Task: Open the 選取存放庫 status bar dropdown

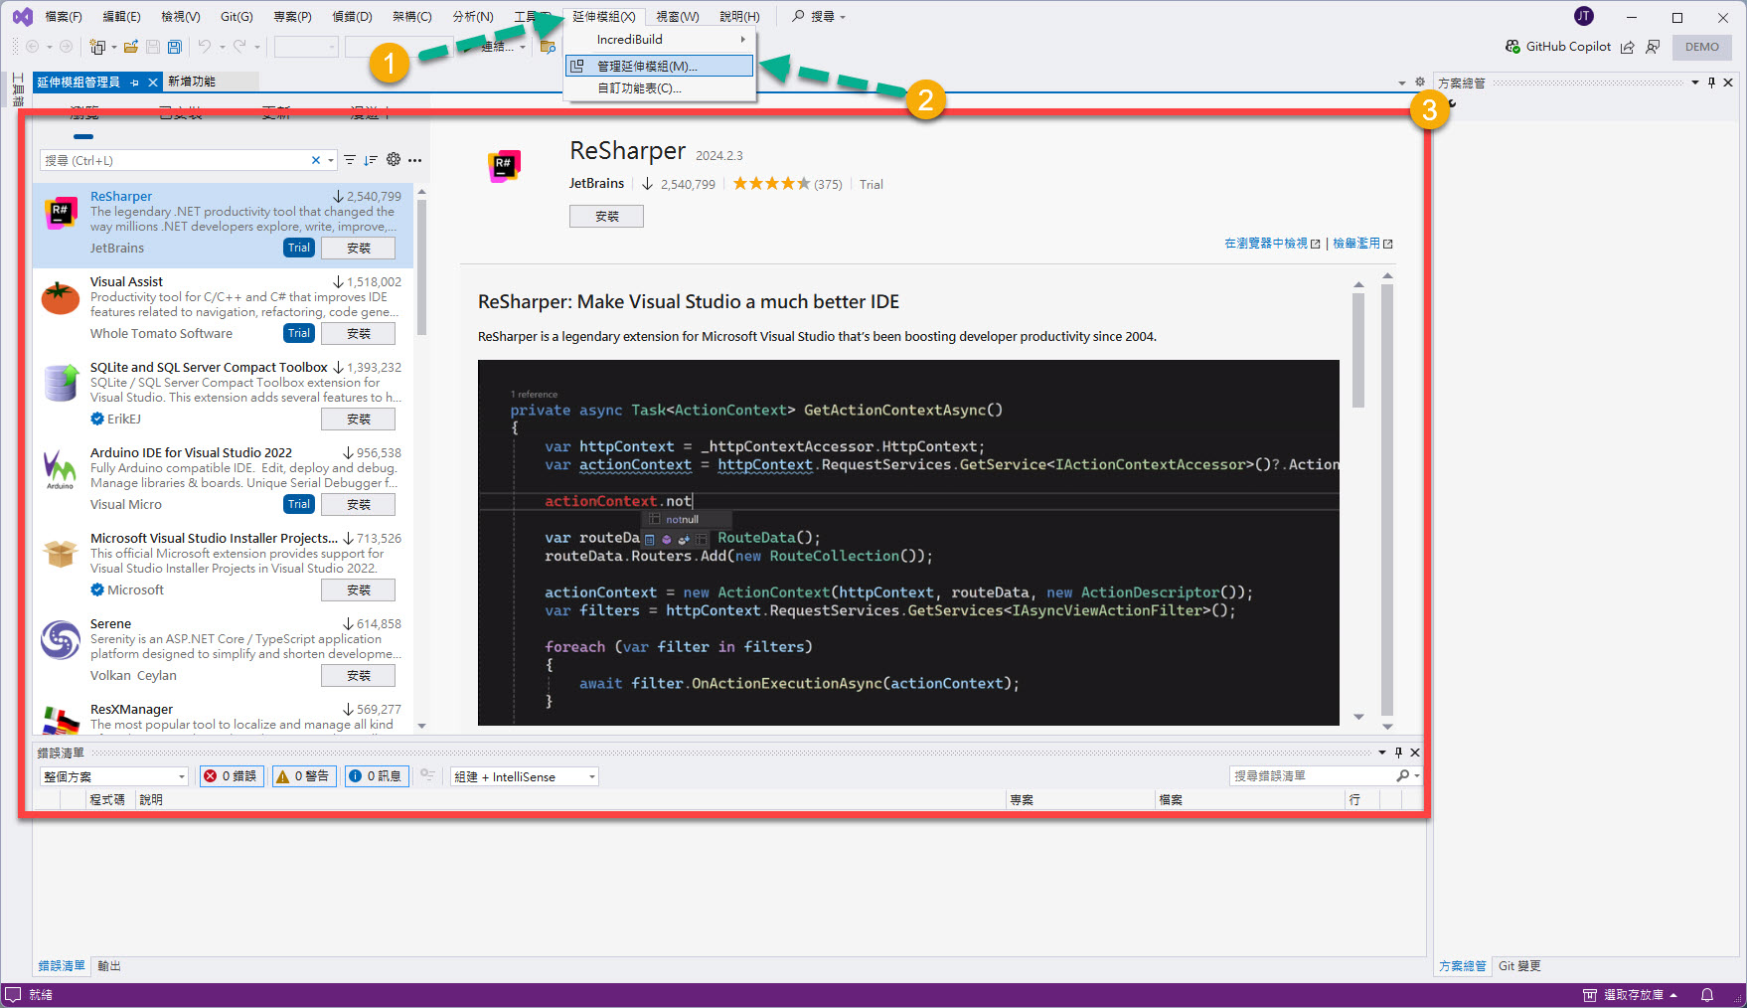Action: 1630,994
